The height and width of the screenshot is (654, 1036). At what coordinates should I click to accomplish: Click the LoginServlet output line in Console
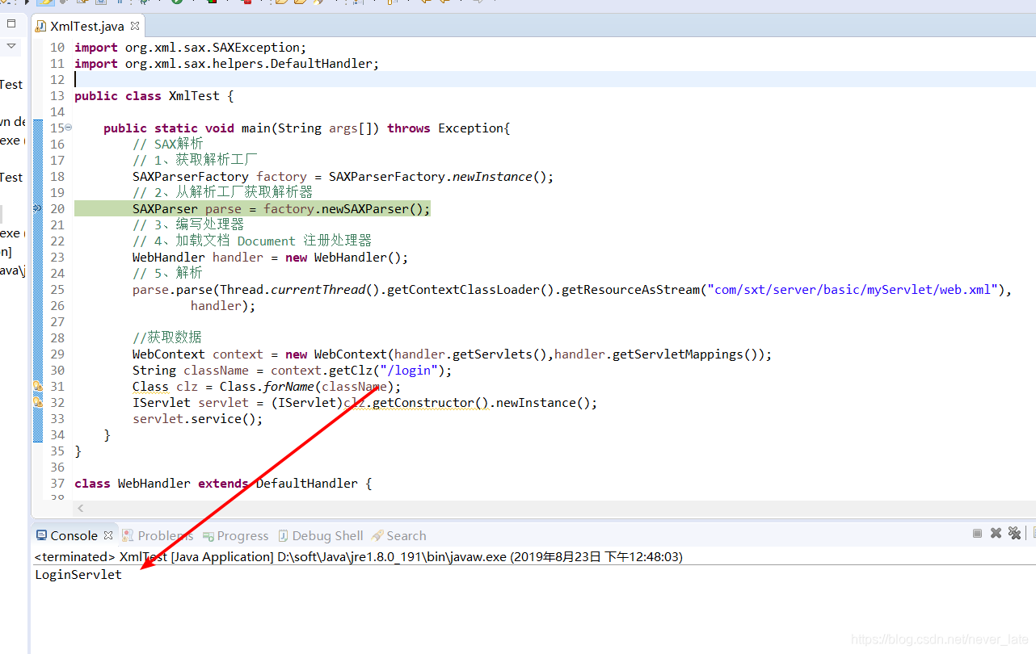(78, 575)
